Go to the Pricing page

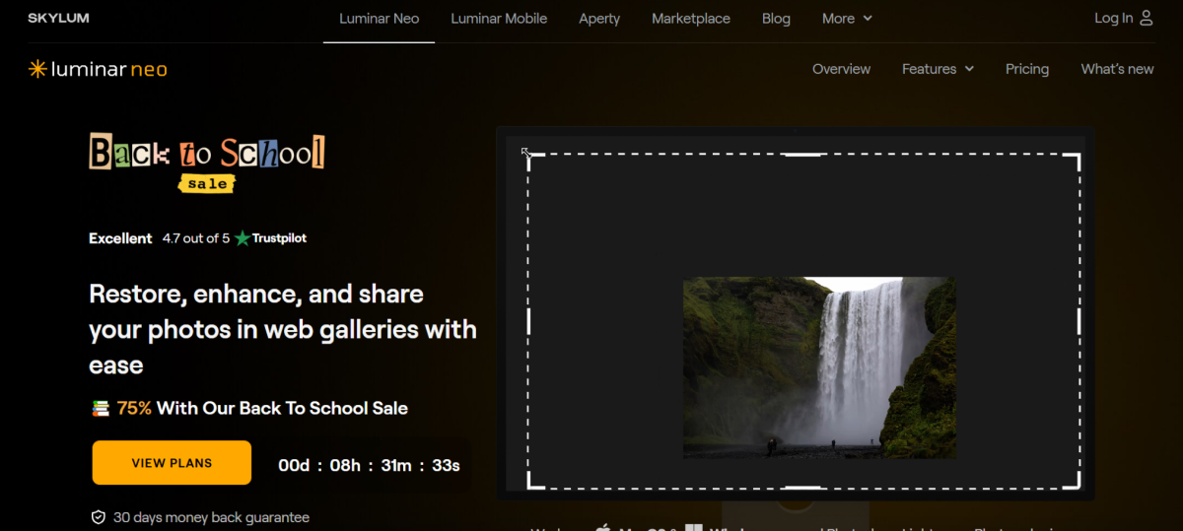tap(1027, 69)
